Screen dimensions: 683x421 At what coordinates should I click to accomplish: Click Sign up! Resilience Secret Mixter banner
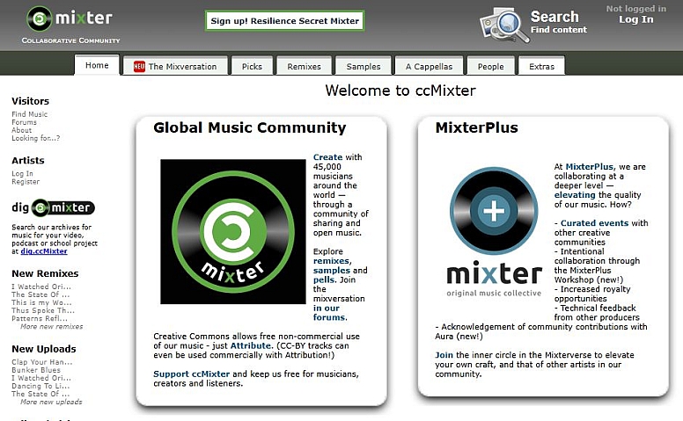(x=284, y=21)
